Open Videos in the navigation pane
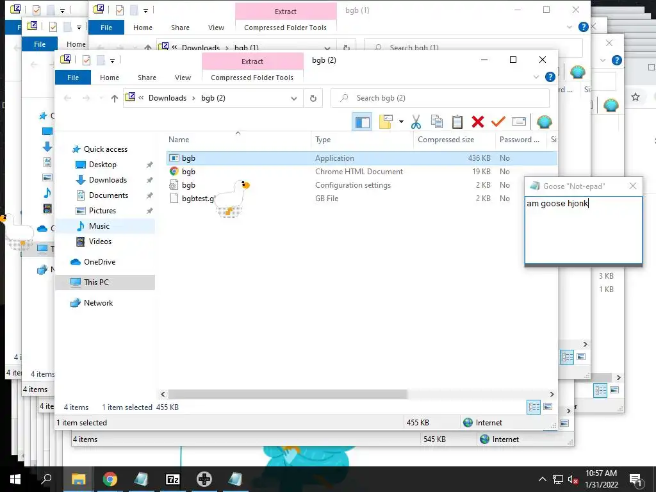Viewport: 656px width, 492px height. pos(100,242)
